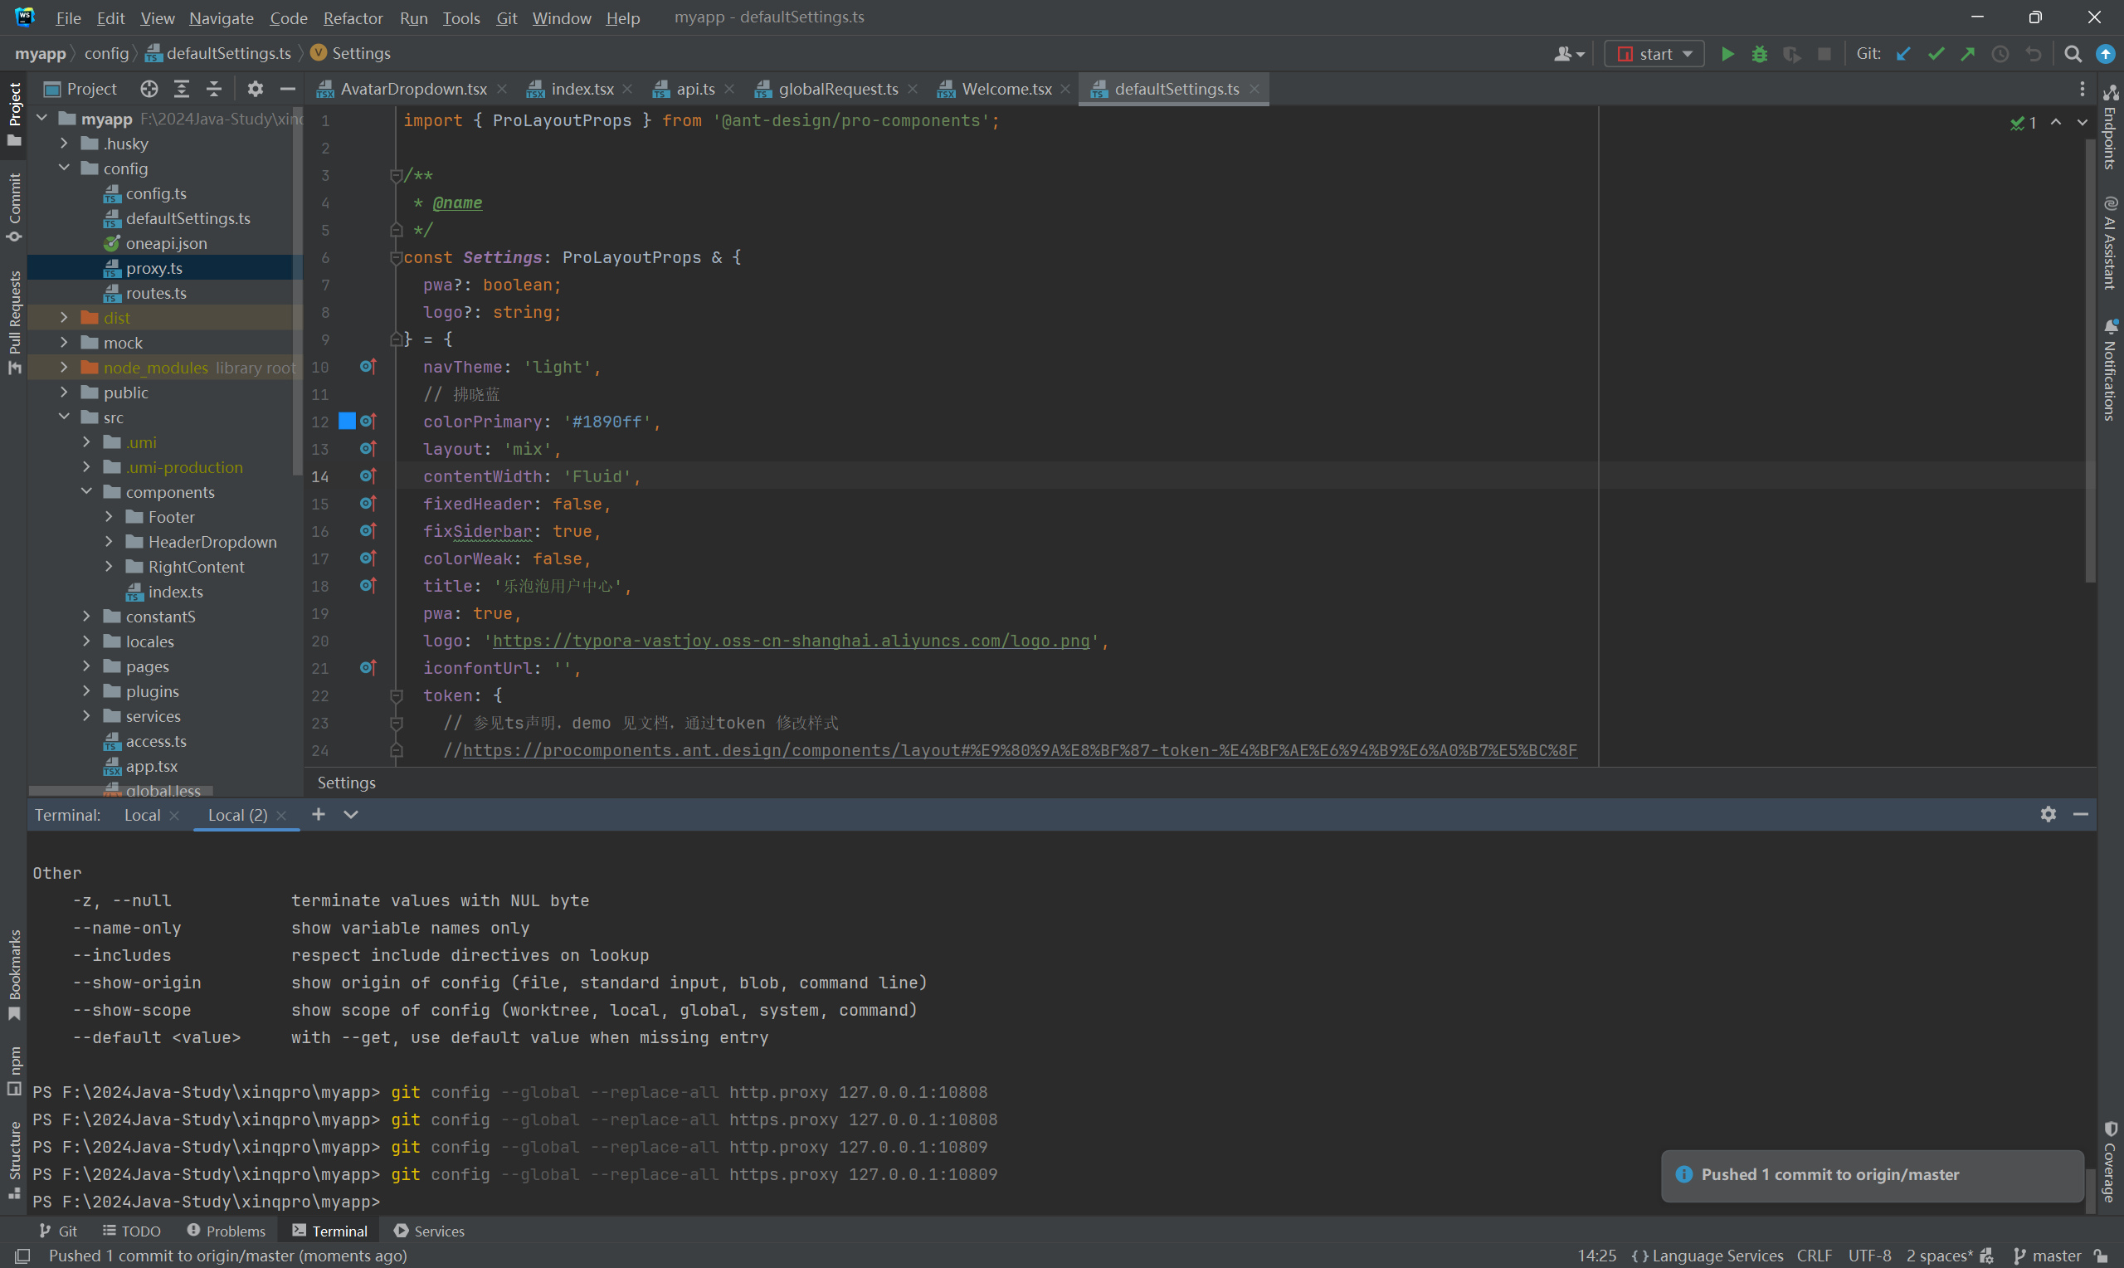Click the IDE update arrow icon

point(2105,54)
